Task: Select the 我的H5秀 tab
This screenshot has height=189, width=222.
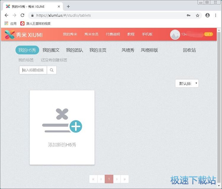Action: click(27, 50)
